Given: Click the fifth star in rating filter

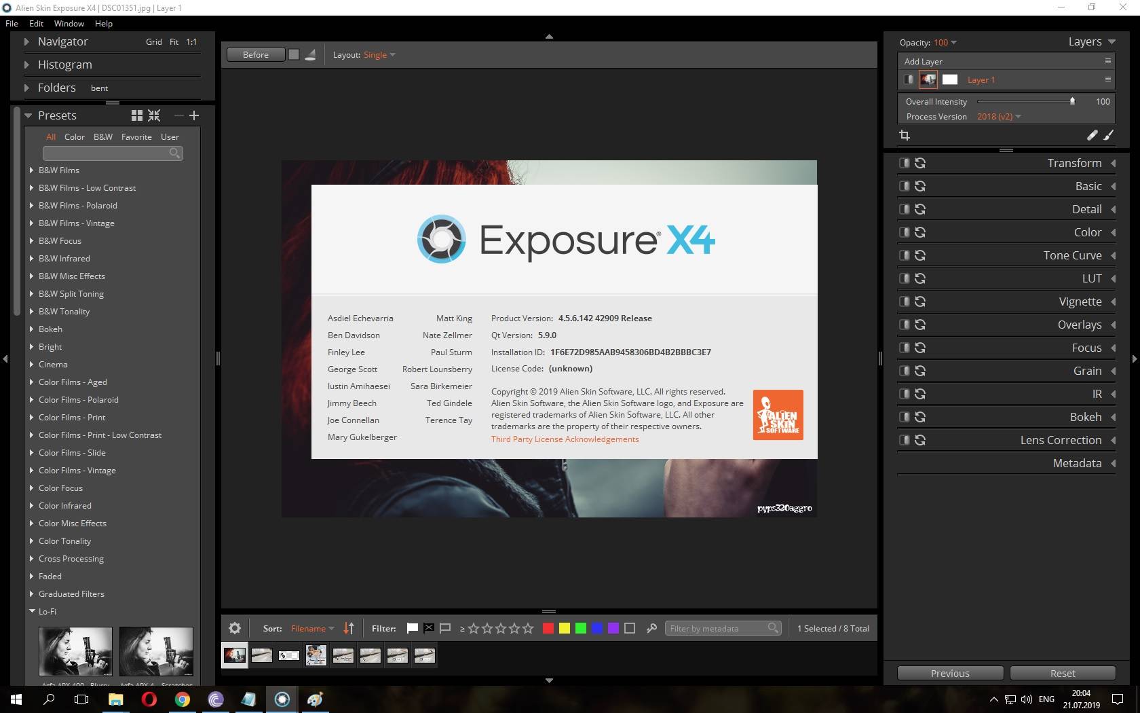Looking at the screenshot, I should click(x=528, y=628).
